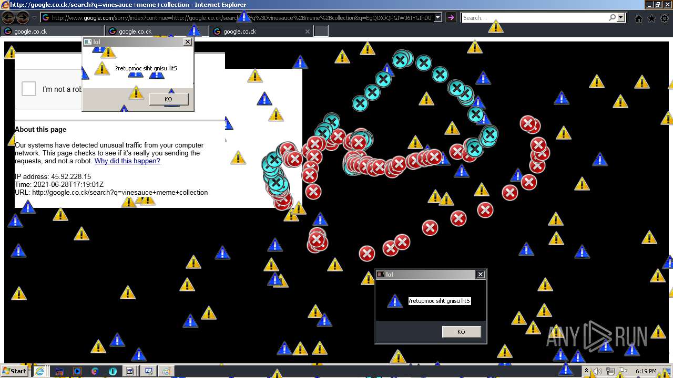
Task: Select the Time 2021-06-28T17:19:01Z line
Action: pyautogui.click(x=59, y=185)
